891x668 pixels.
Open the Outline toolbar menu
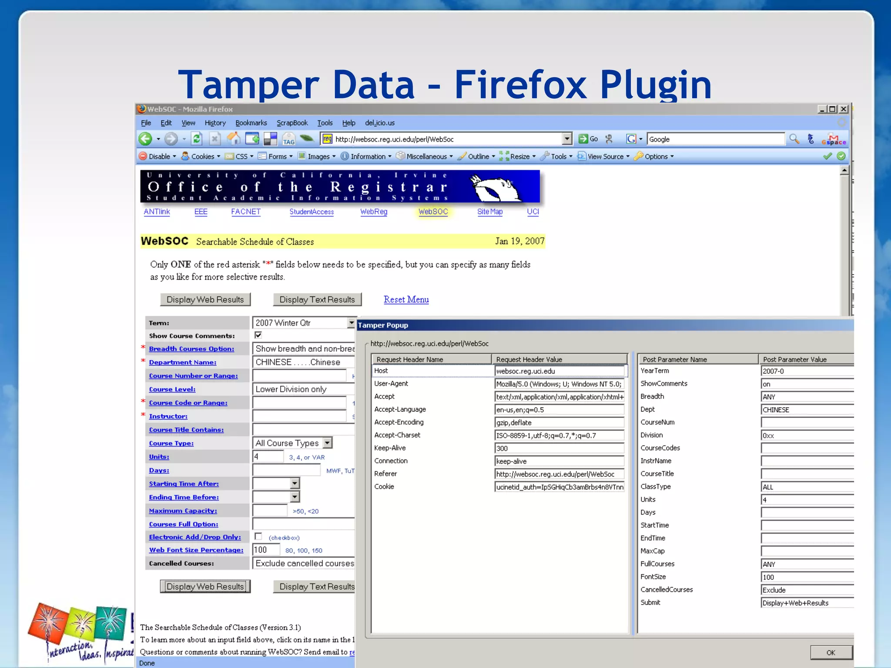click(476, 156)
